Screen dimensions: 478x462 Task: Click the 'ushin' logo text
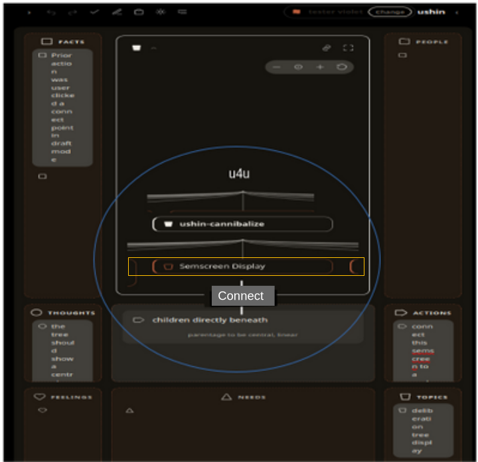[431, 12]
